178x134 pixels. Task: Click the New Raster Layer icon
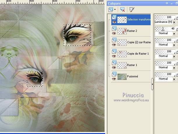(x=111, y=10)
